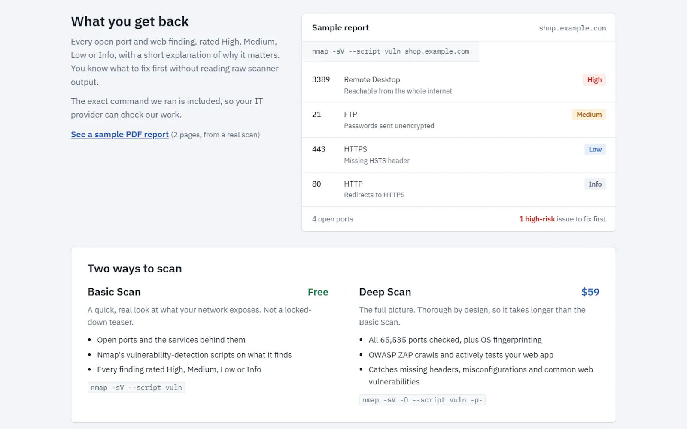The image size is (687, 429).
Task: Select port number 3389
Action: point(321,79)
